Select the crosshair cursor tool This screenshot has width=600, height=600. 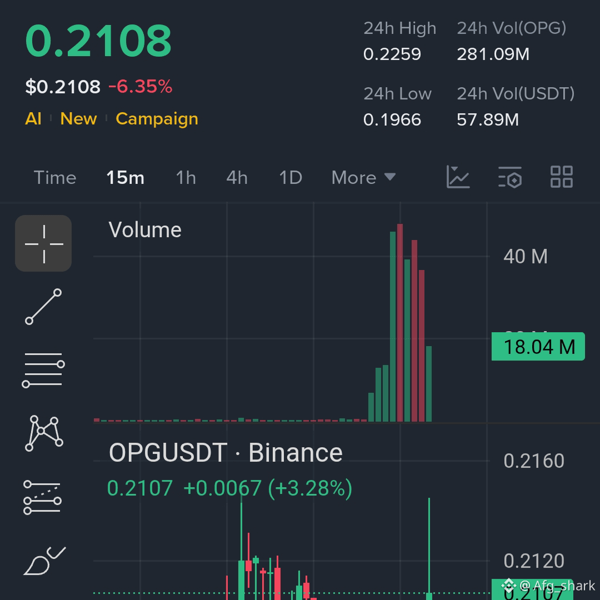[x=43, y=243]
